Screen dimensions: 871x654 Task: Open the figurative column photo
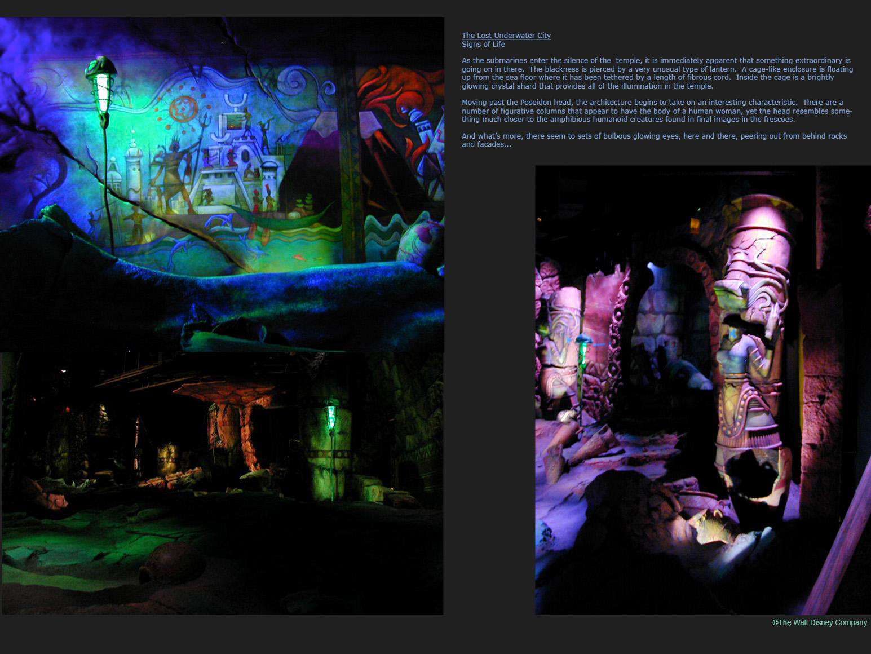click(703, 390)
